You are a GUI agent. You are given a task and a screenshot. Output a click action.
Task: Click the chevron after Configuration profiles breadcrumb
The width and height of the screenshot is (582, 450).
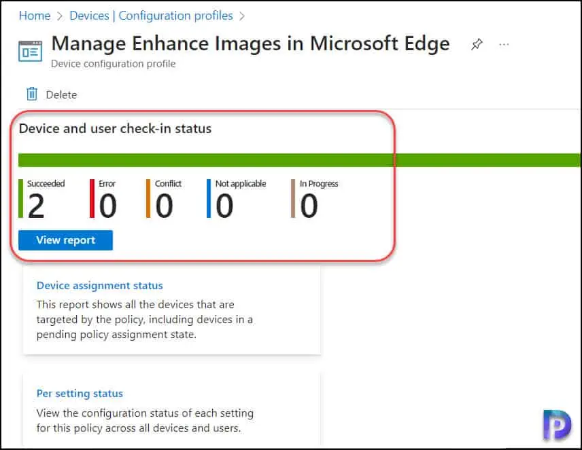(242, 16)
